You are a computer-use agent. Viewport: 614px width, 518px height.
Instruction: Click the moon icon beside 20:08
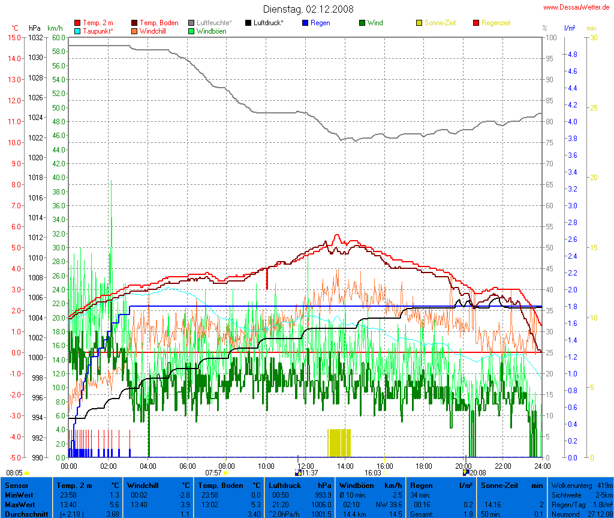(466, 473)
